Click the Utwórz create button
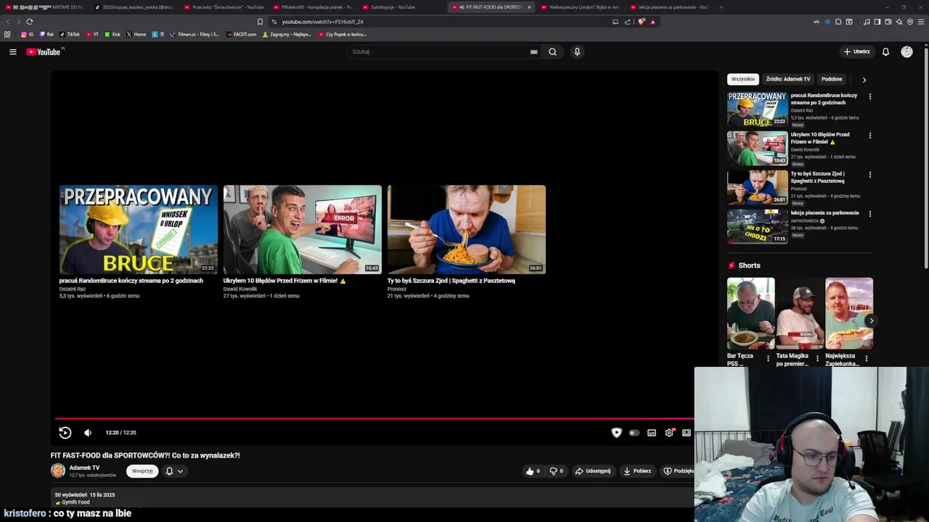Screen dimensions: 929x522 click(856, 51)
